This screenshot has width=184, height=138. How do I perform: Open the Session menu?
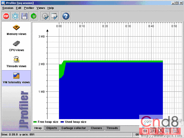[x=8, y=8]
